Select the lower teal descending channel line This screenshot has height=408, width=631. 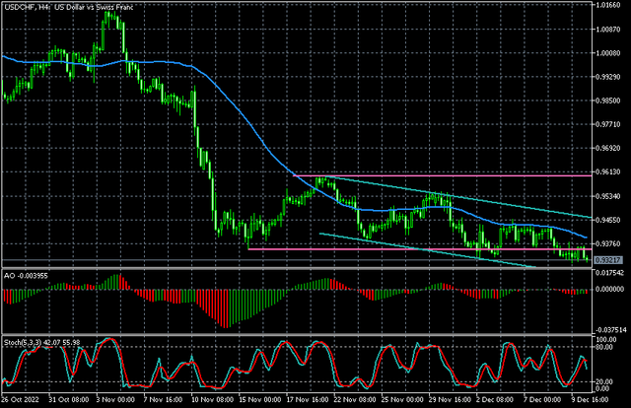[427, 250]
